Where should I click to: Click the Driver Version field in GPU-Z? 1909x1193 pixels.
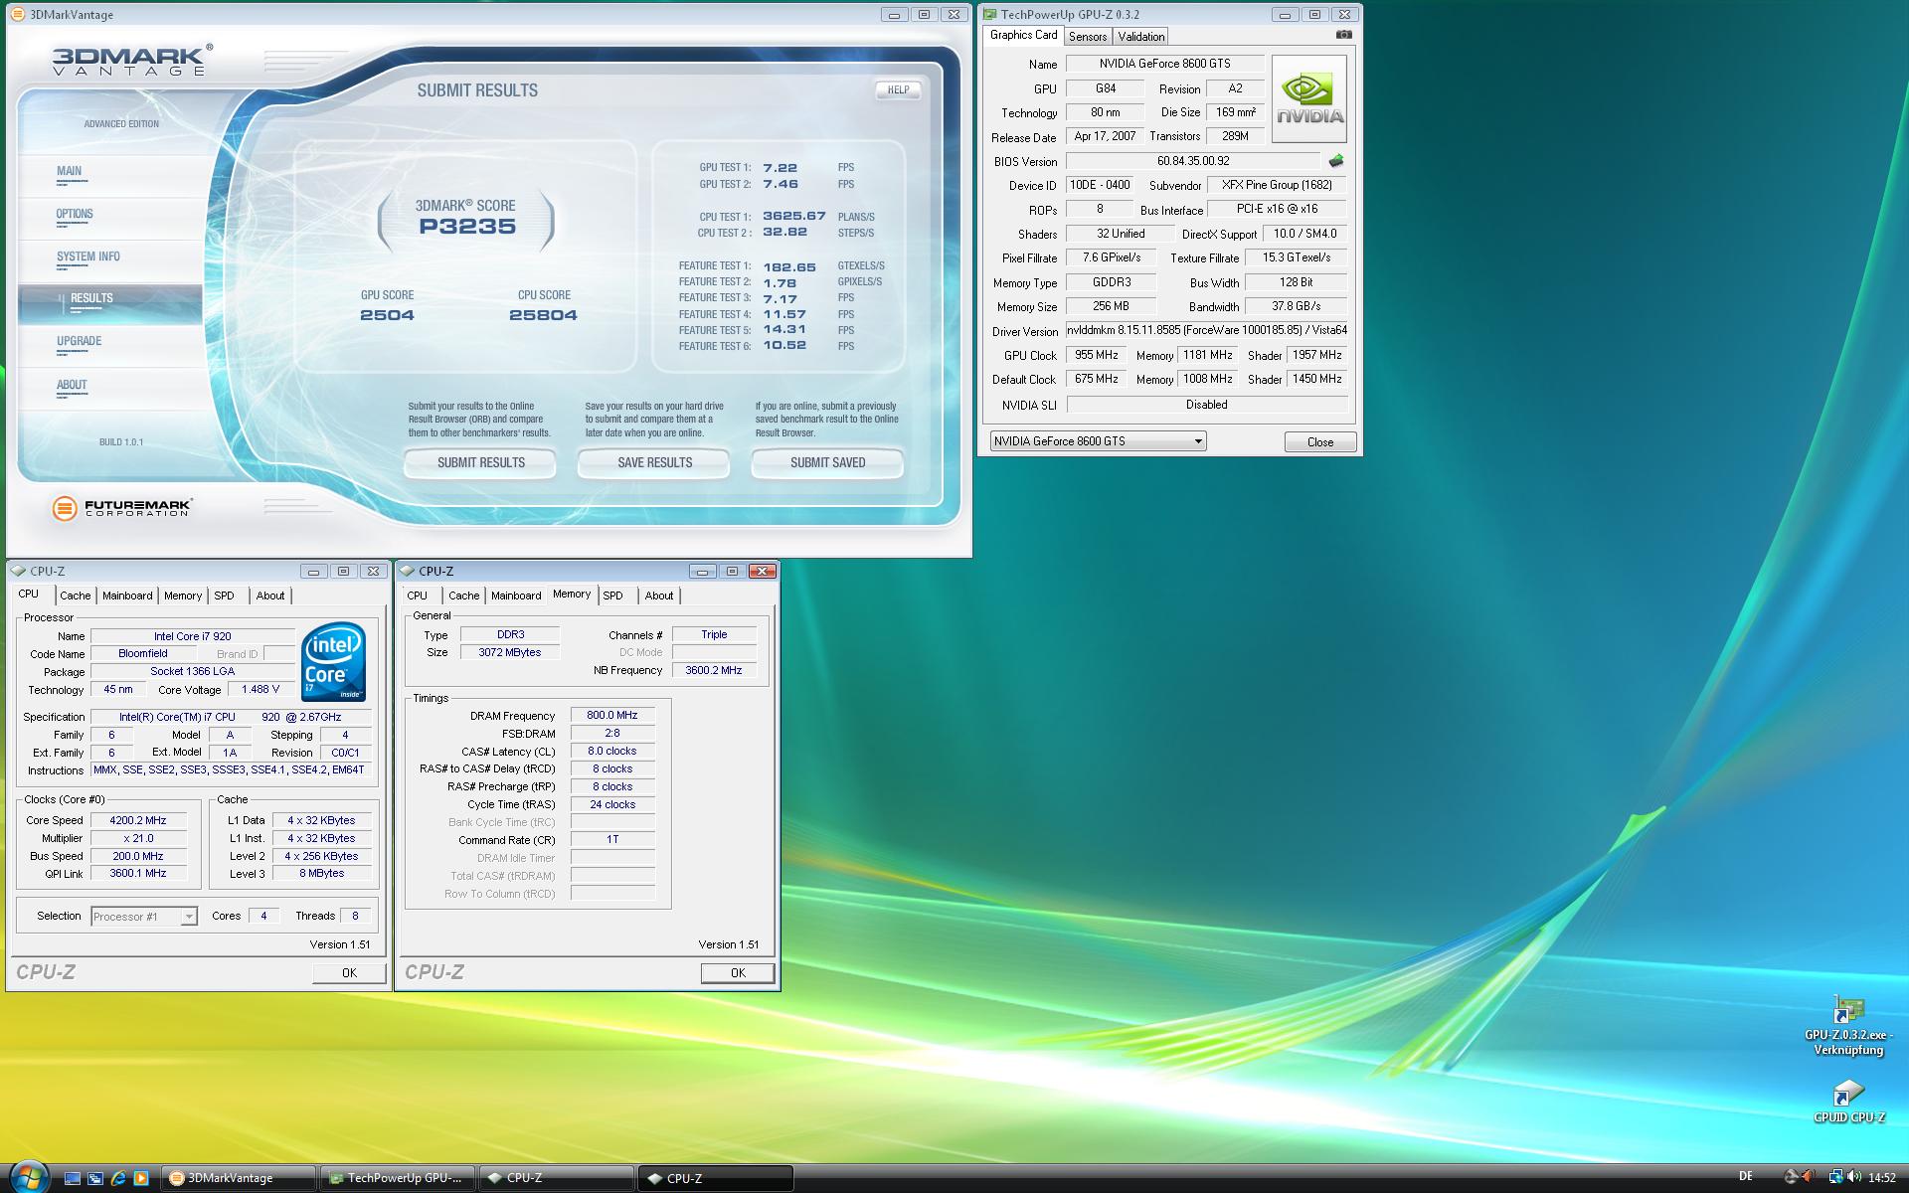point(1207,330)
